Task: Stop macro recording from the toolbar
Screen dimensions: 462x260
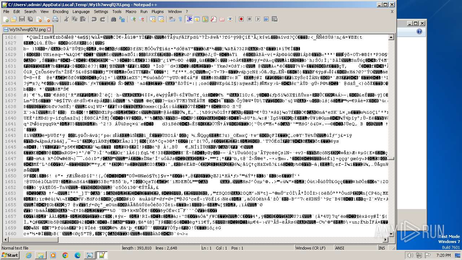Action: pos(250,19)
